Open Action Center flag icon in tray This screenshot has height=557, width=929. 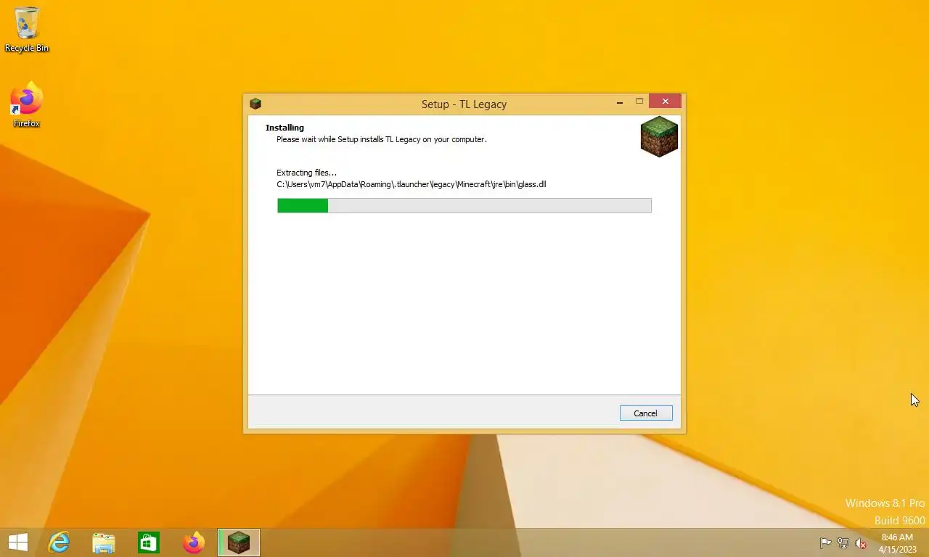(x=825, y=543)
